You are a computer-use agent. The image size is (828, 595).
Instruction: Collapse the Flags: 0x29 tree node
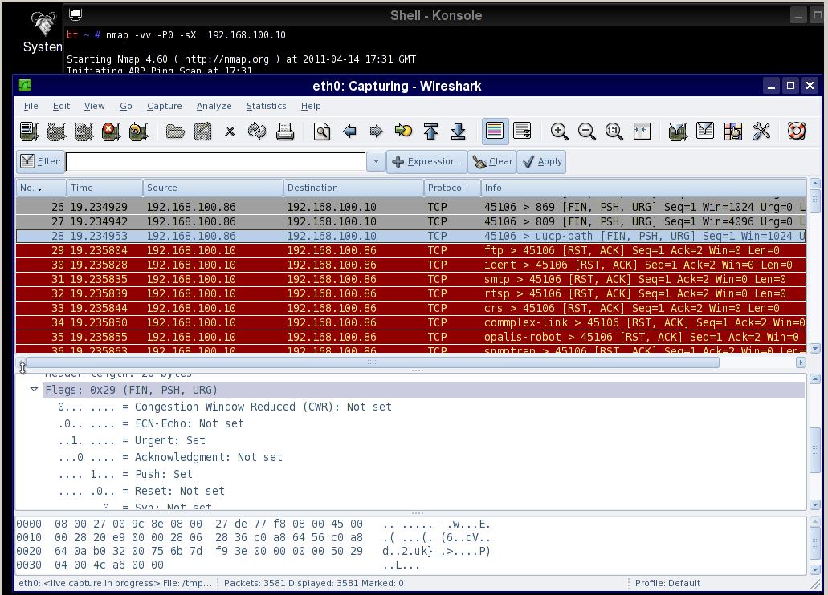[x=35, y=389]
